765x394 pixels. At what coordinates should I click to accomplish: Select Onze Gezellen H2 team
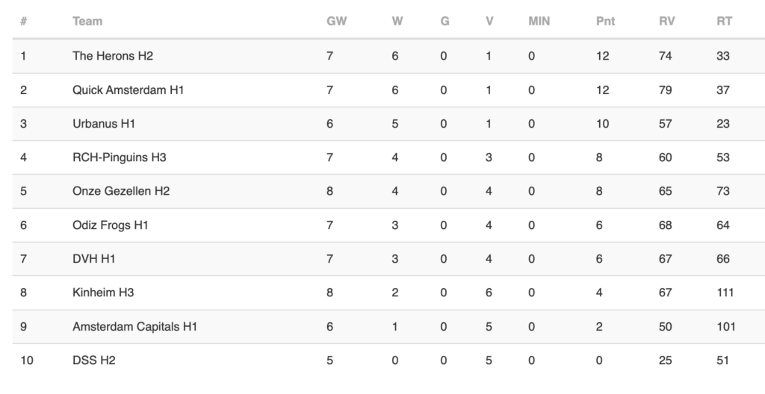click(121, 191)
